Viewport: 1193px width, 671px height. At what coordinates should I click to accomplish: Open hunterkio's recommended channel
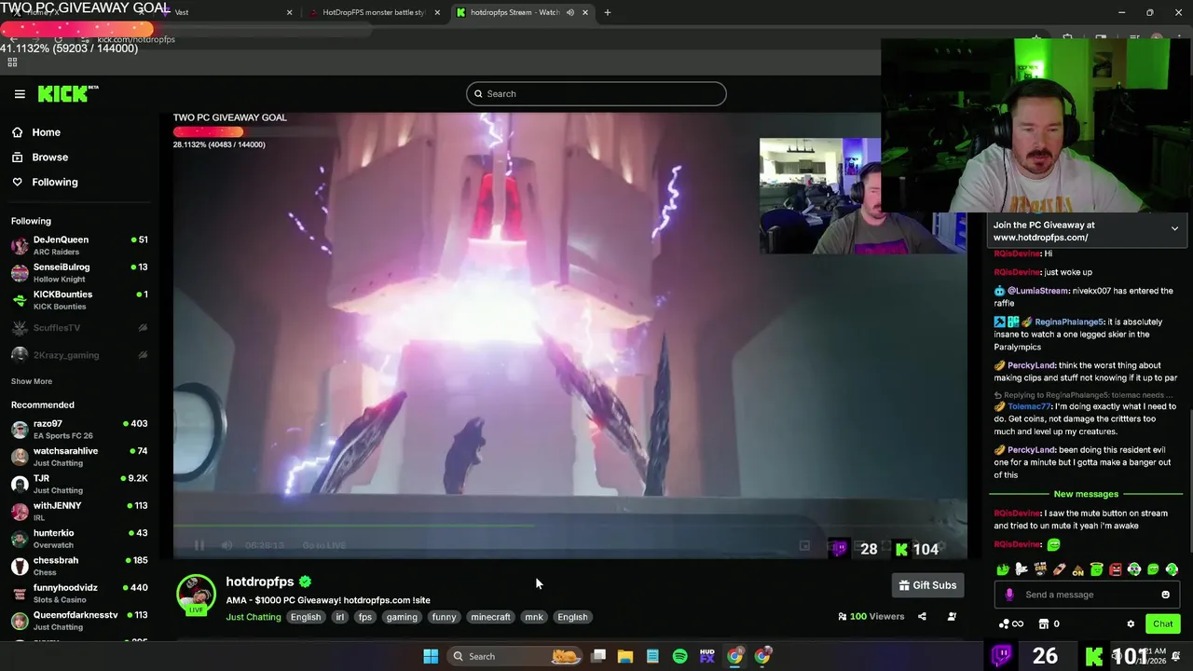pyautogui.click(x=79, y=539)
